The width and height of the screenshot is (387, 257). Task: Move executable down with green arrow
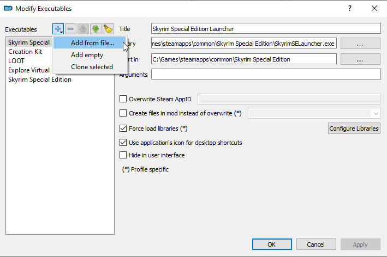pyautogui.click(x=96, y=29)
